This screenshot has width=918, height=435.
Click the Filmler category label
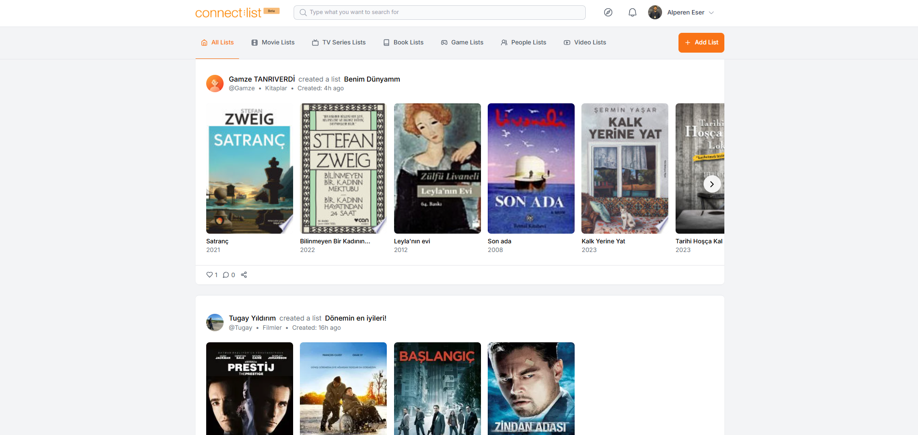click(x=272, y=328)
